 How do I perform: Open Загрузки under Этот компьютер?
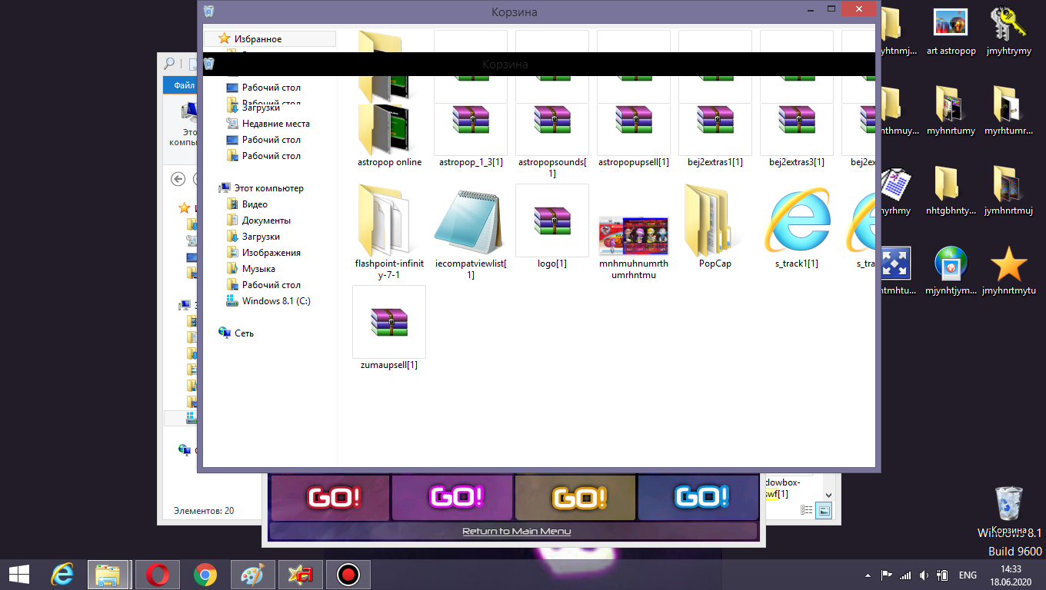click(253, 237)
